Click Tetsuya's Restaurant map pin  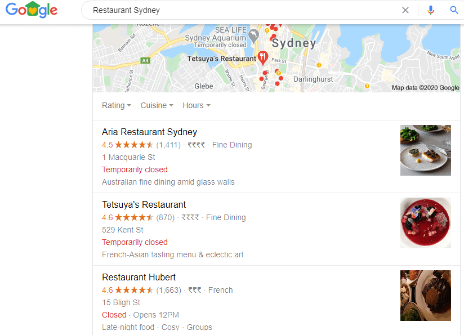point(263,57)
